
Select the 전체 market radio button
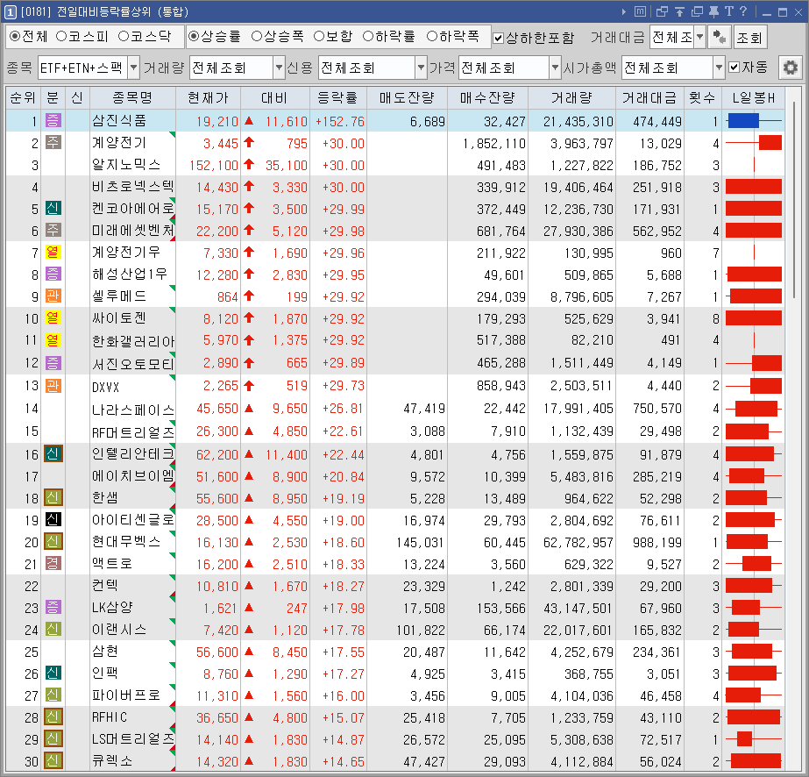pos(15,36)
